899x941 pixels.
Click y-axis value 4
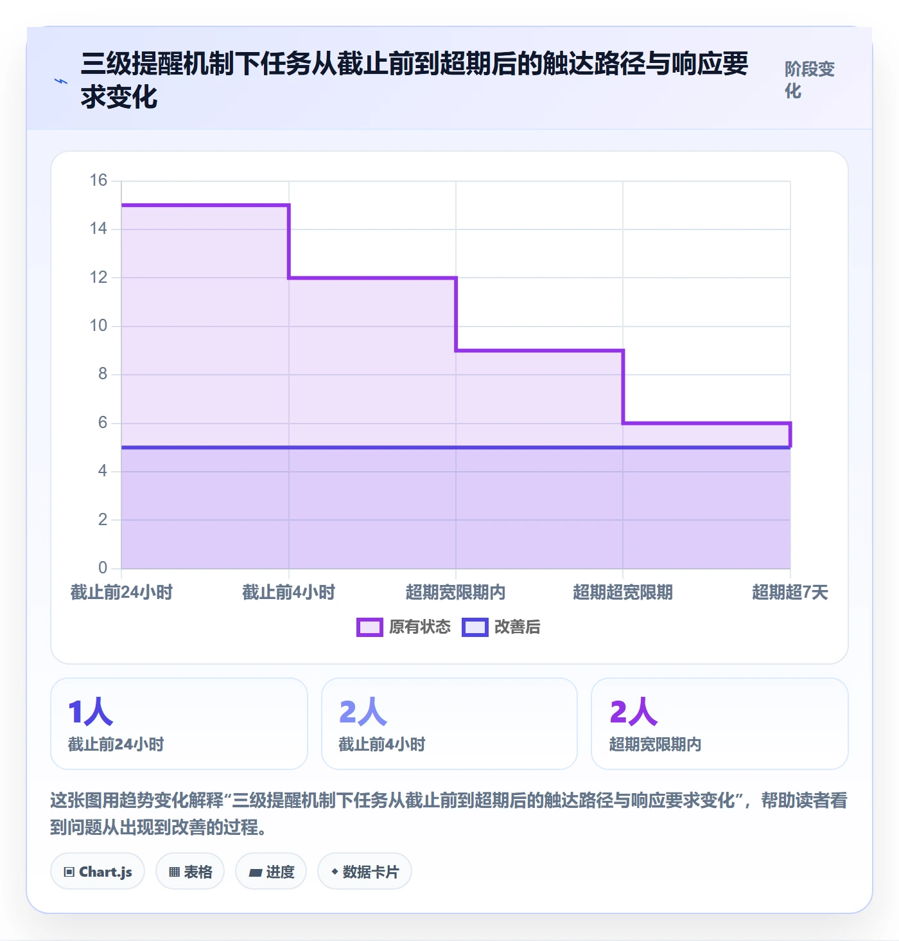point(103,471)
